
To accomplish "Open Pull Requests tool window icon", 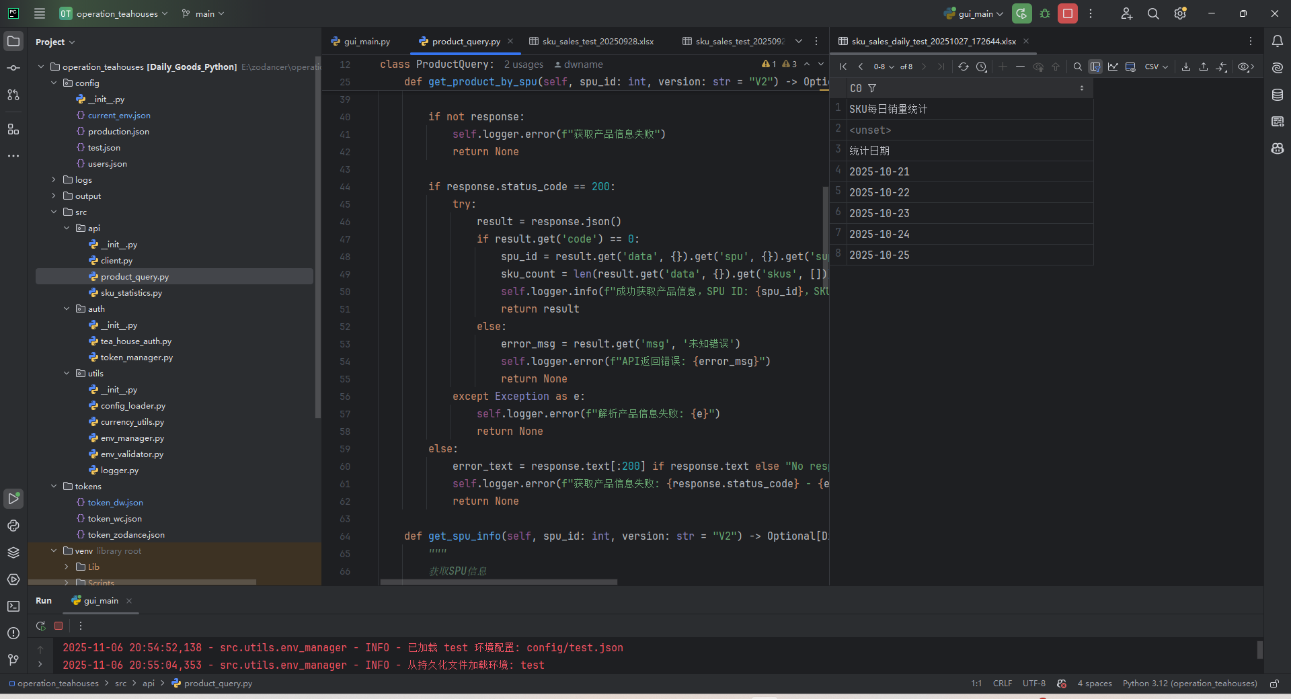I will (x=13, y=95).
